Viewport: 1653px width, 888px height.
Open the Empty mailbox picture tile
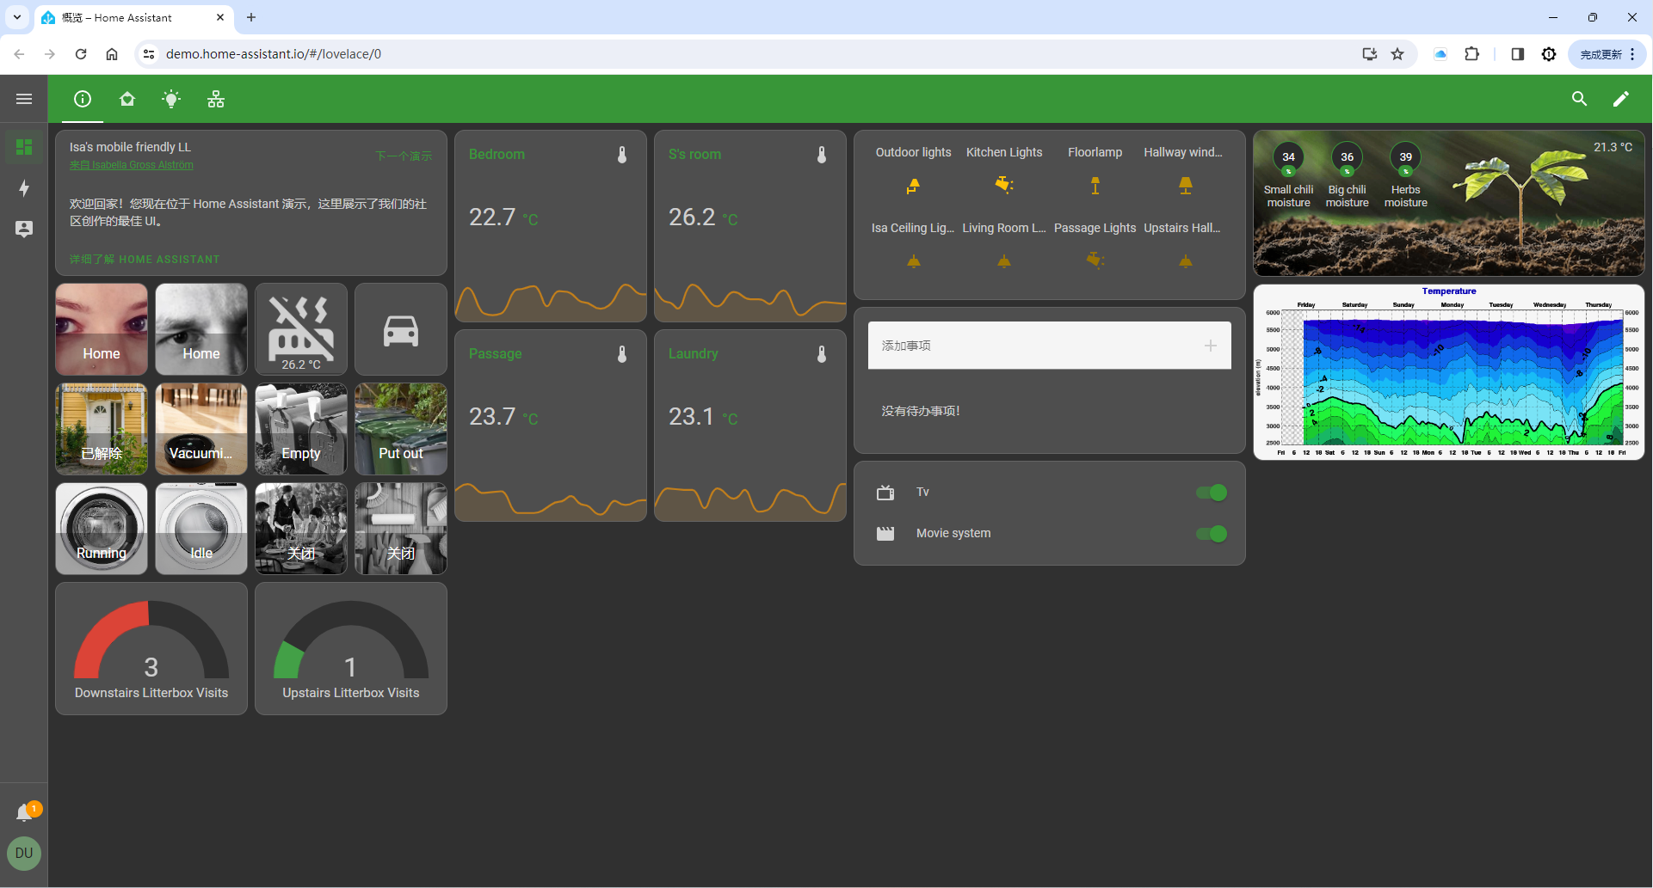pyautogui.click(x=301, y=429)
